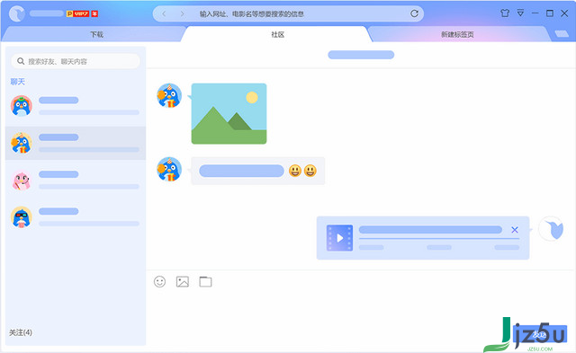
Task: Open the skin (shirt) icon
Action: pos(505,13)
